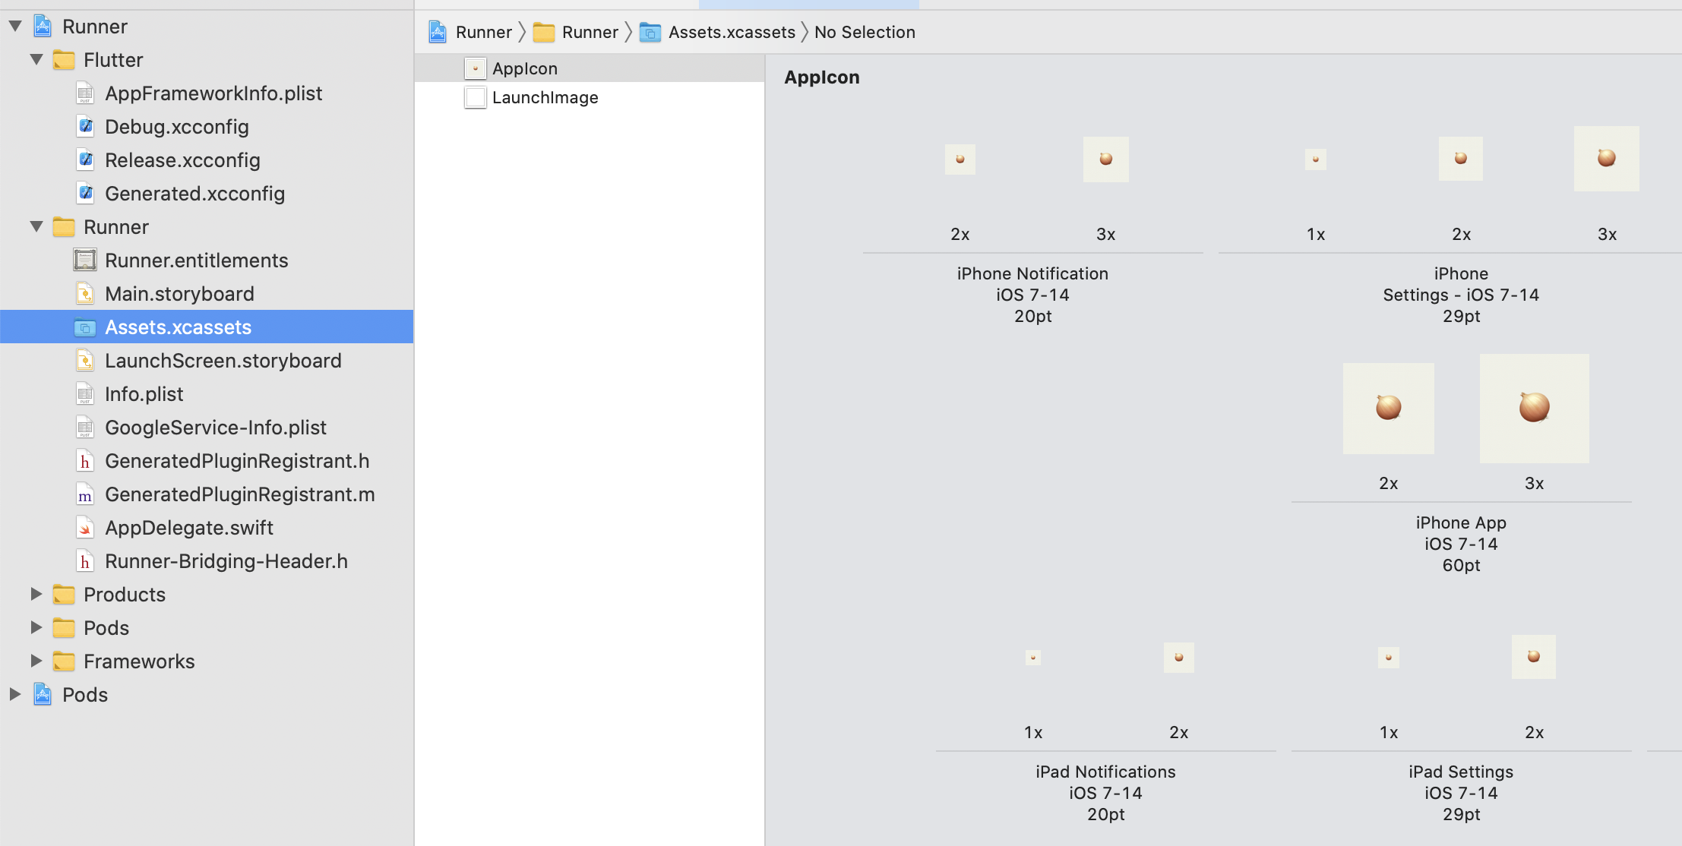Screen dimensions: 1682x846
Task: Click the Main.storyboard file icon
Action: click(85, 294)
